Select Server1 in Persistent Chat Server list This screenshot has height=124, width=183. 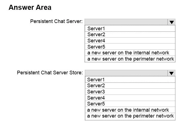[130, 28]
